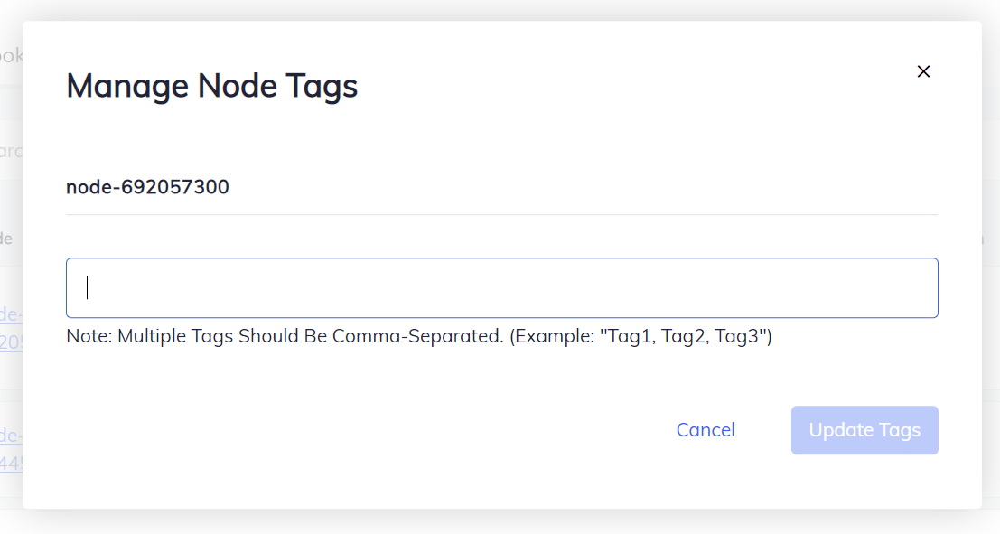The height and width of the screenshot is (534, 1000).
Task: Select Cancel to abort tag changes
Action: click(x=706, y=430)
